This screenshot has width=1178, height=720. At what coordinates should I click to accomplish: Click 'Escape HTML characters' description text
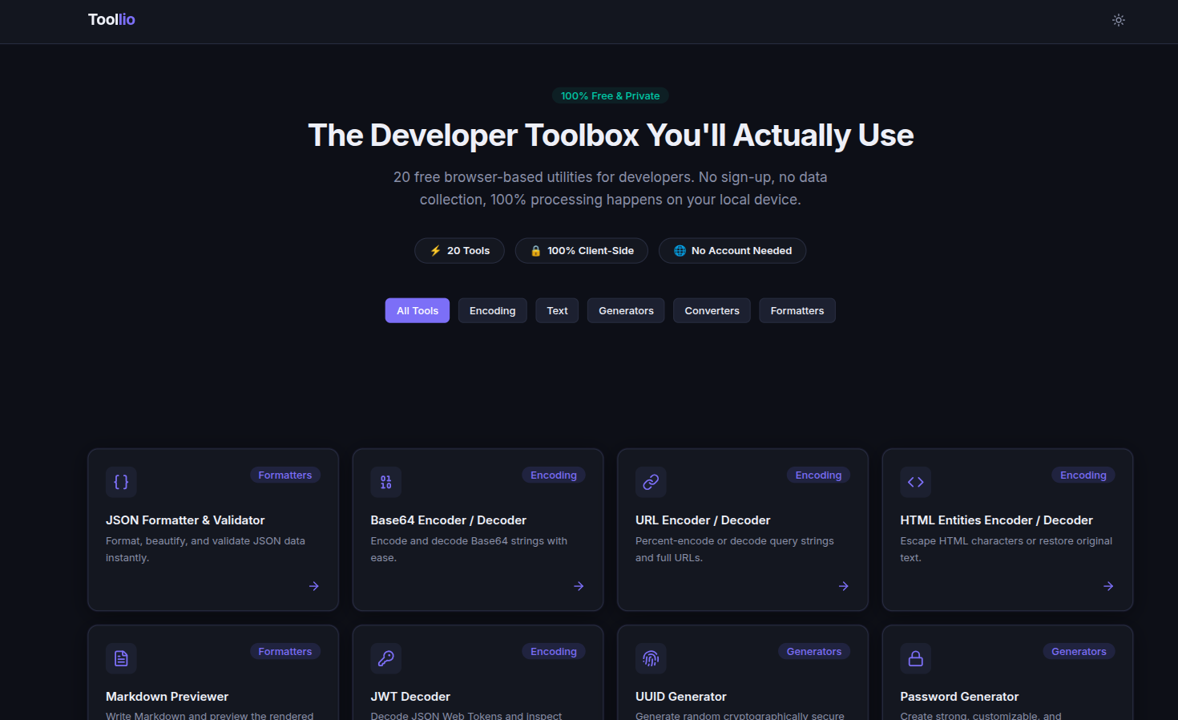[1007, 549]
